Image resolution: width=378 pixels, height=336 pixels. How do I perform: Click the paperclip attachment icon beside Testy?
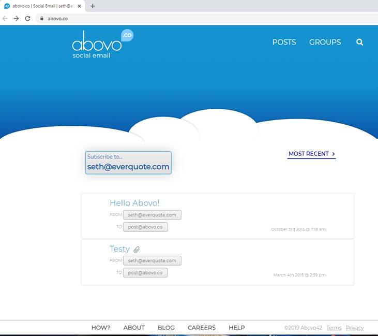click(x=137, y=250)
